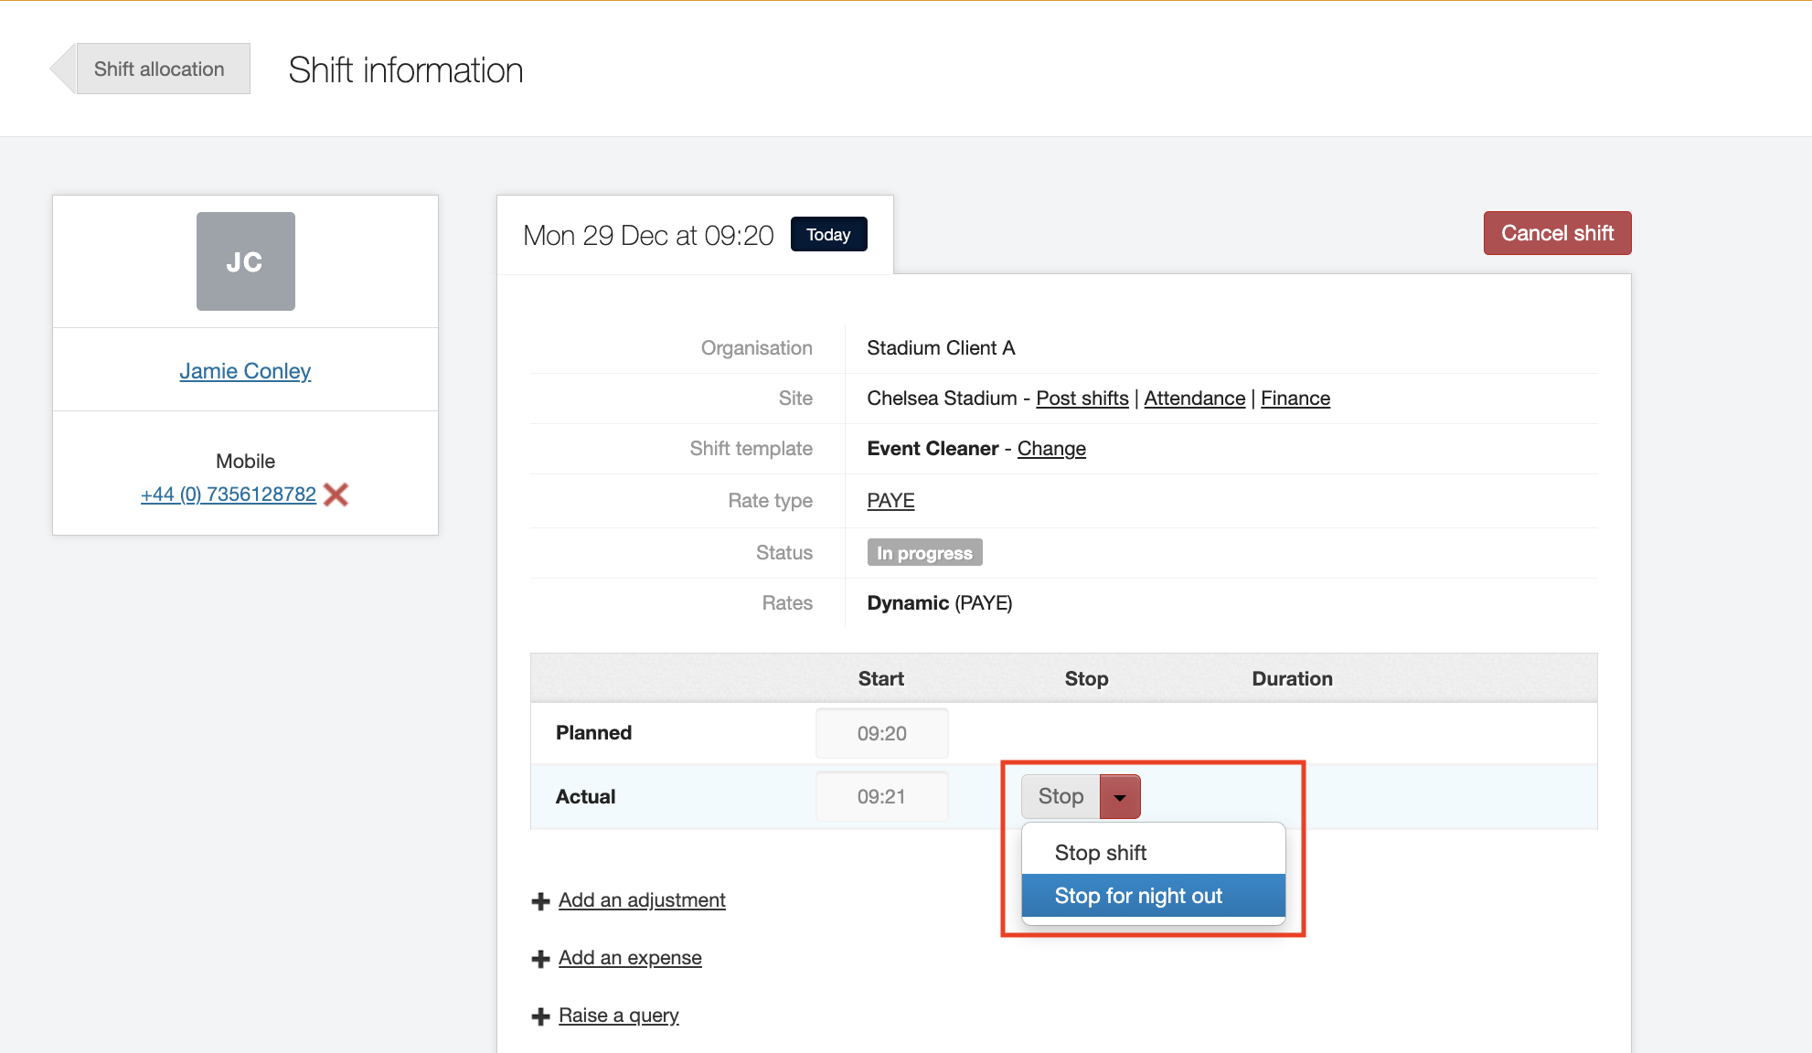Toggle the red Stop dropdown arrow

pyautogui.click(x=1120, y=797)
